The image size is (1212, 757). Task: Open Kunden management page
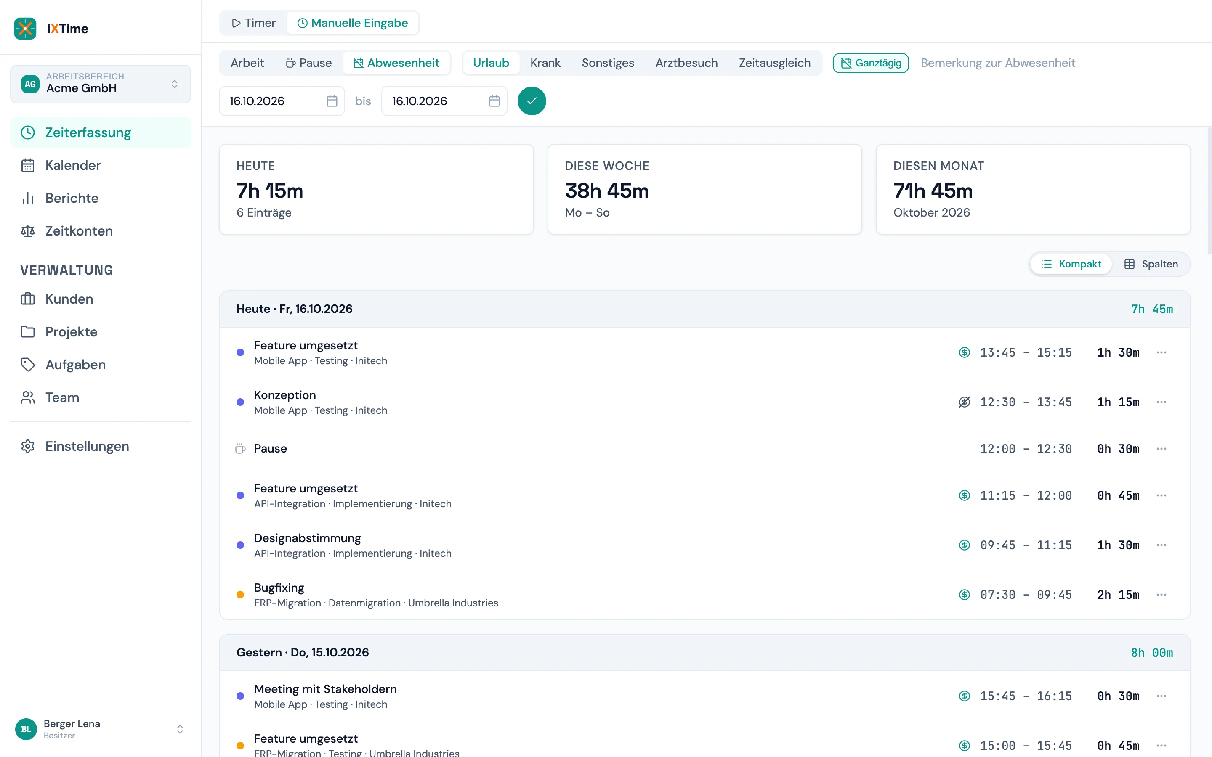click(x=101, y=299)
